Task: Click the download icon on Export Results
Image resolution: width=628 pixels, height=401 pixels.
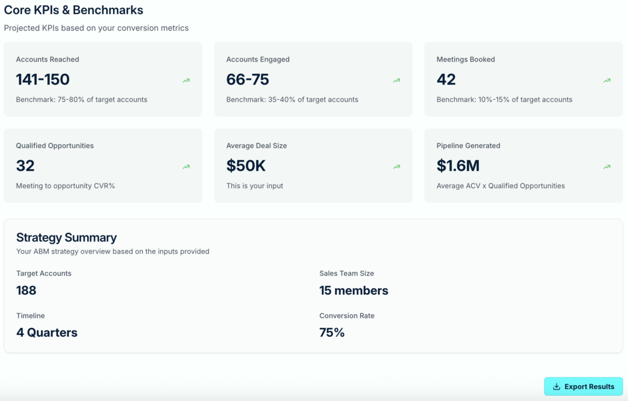Action: [x=556, y=387]
